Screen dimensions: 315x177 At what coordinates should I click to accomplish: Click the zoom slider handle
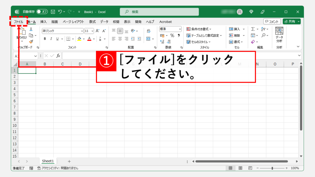click(272, 168)
